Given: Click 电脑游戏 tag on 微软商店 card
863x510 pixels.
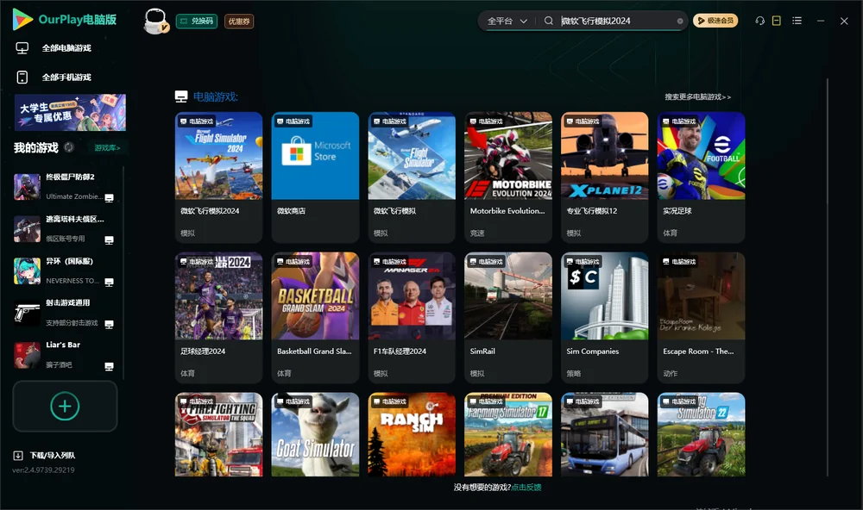Looking at the screenshot, I should point(293,121).
